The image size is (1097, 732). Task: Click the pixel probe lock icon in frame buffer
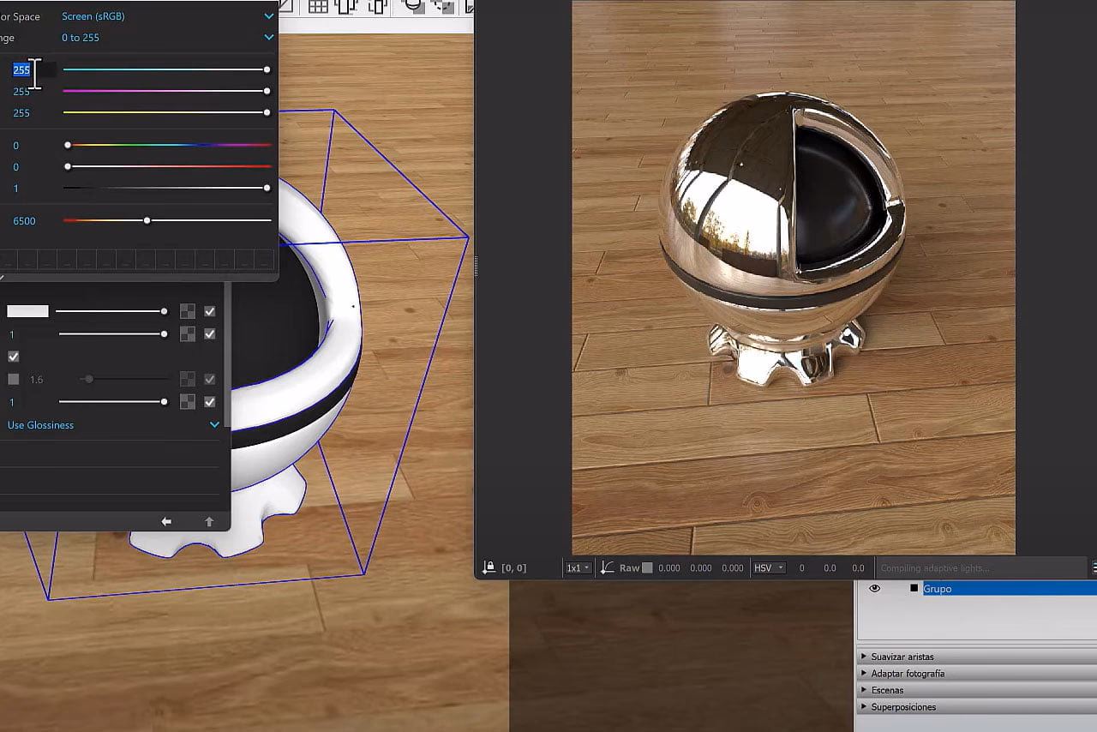click(x=487, y=567)
